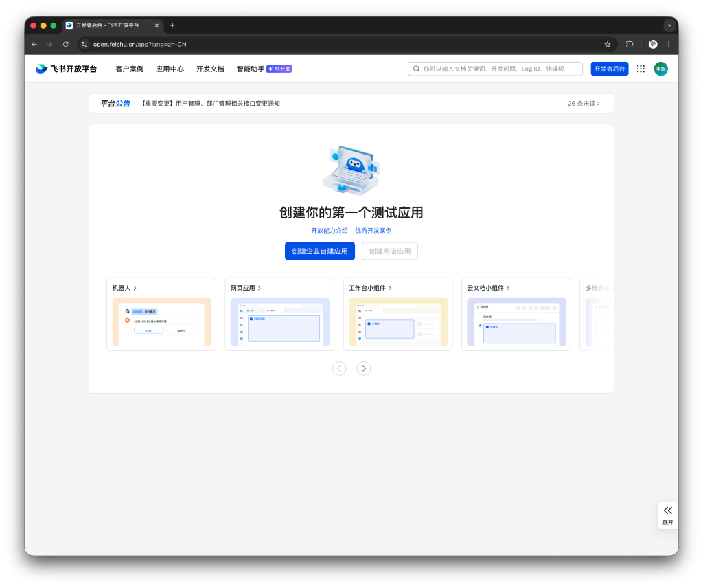
Task: Click the 创建企业自建应用 button
Action: (319, 251)
